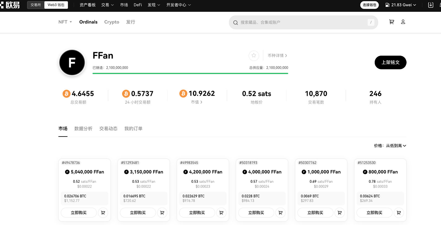The image size is (441, 225).
Task: Open the 21.83 Gwei network dropdown
Action: coord(401,5)
